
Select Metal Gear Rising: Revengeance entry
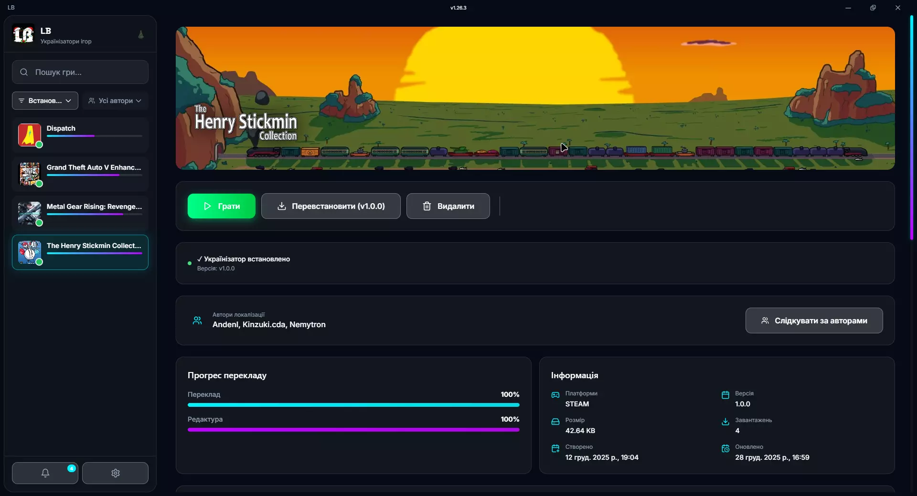[x=80, y=213]
